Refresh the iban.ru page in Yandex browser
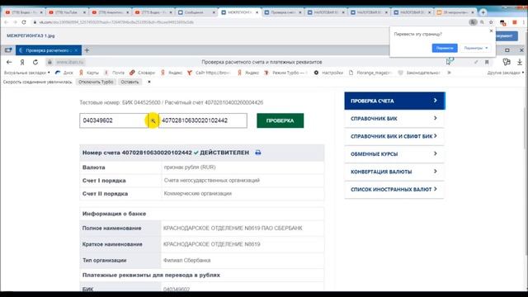Viewport: 528px width, 297px height. 35,63
